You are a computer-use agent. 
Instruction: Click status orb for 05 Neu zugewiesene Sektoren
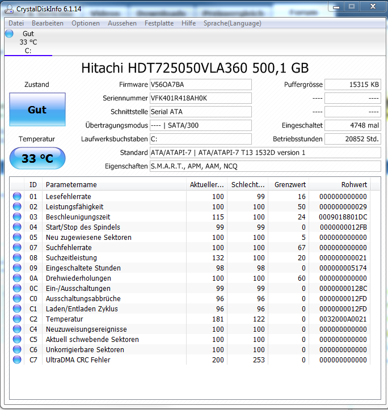[x=17, y=237]
